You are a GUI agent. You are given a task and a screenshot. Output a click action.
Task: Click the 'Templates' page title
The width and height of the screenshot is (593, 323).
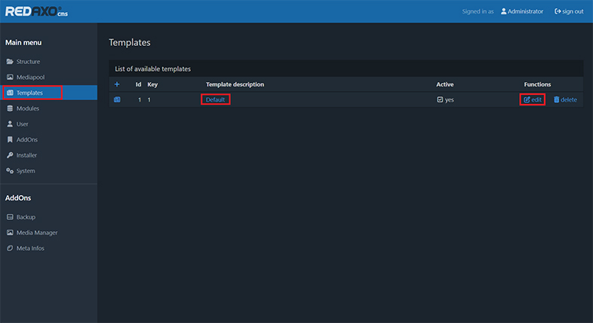[x=129, y=42]
